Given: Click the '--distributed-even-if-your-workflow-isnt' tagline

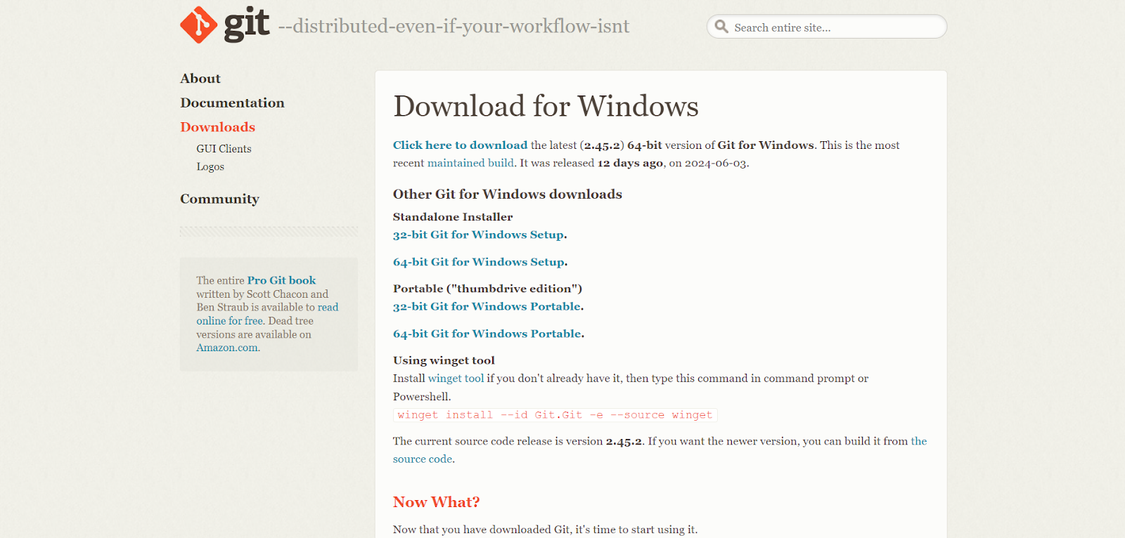Looking at the screenshot, I should pyautogui.click(x=454, y=27).
